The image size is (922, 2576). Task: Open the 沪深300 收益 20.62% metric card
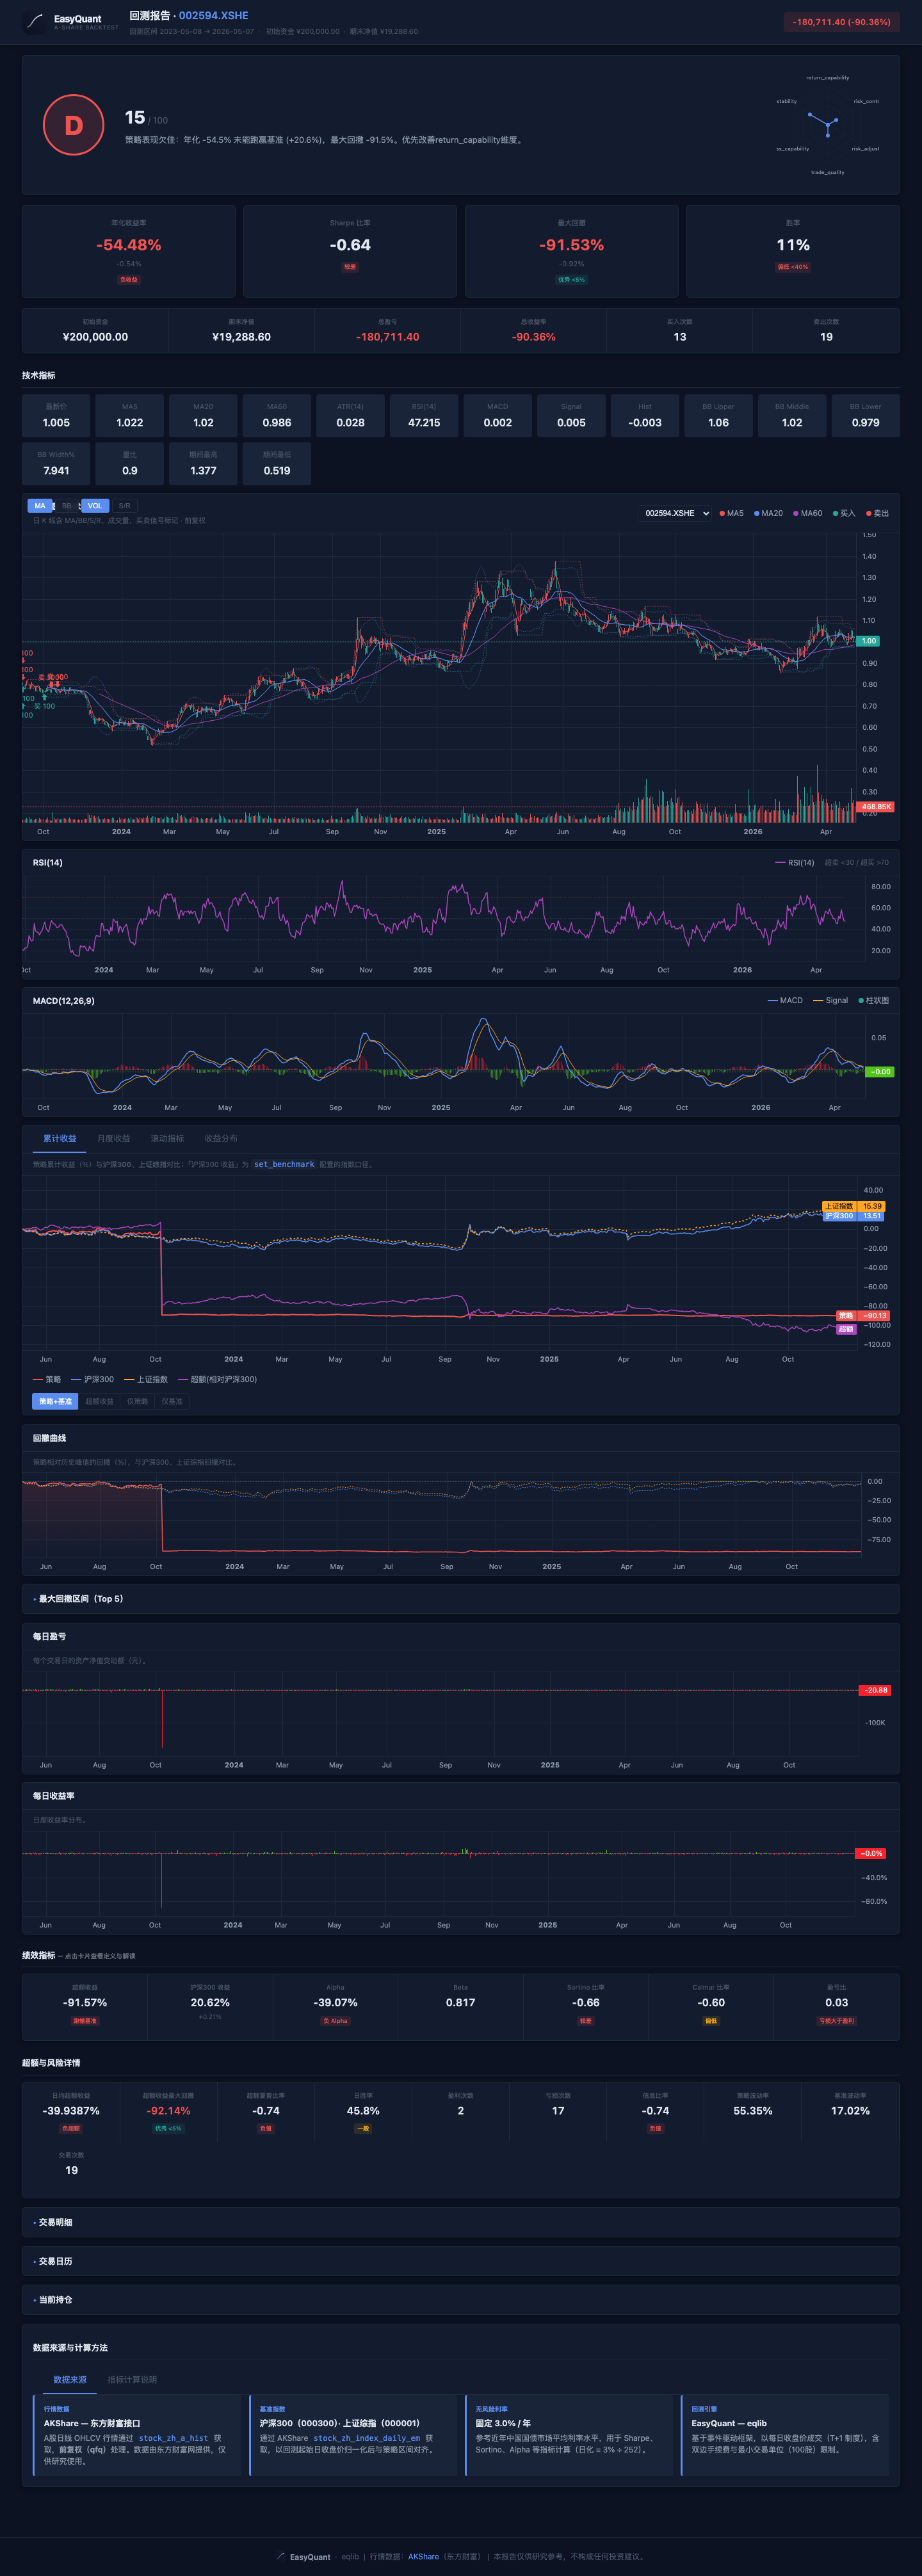(x=210, y=2006)
